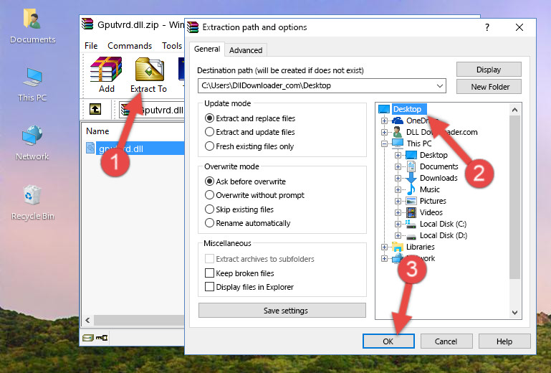Screen dimensions: 551x373
Task: Click the Display button
Action: point(489,70)
